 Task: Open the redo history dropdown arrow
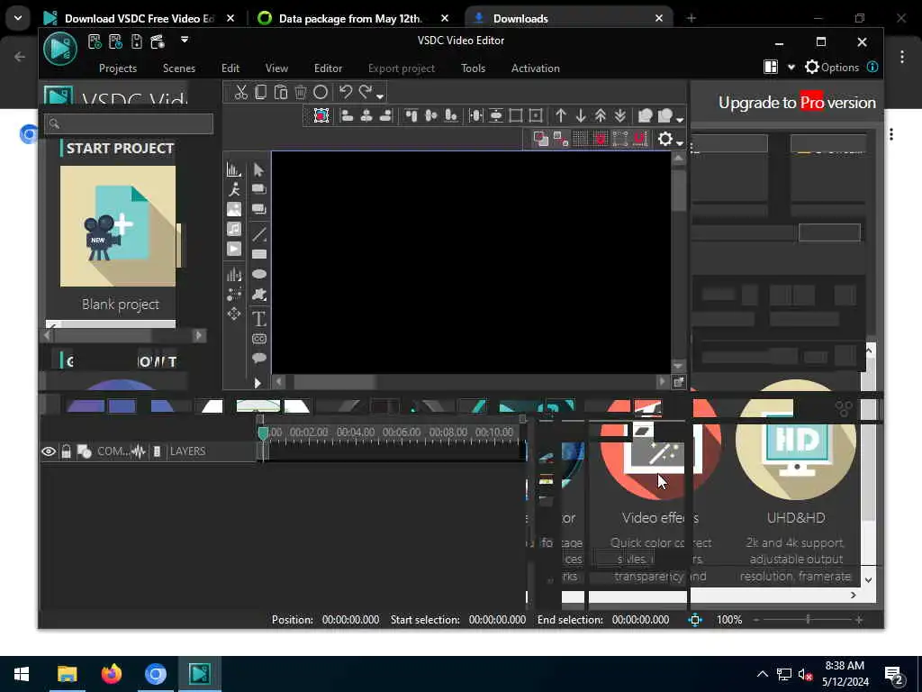(x=381, y=96)
